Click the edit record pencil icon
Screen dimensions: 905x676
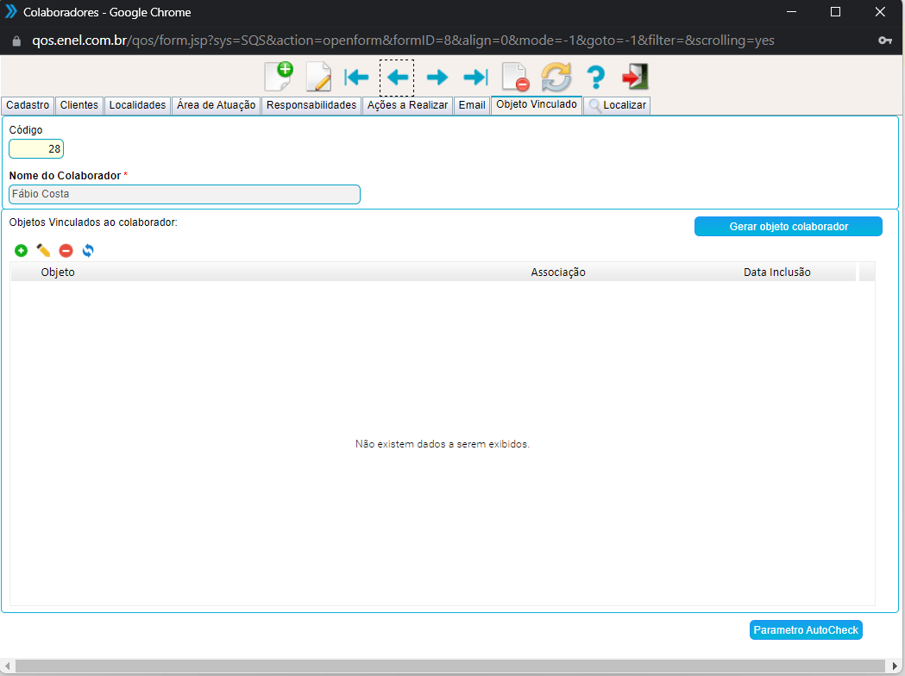pyautogui.click(x=318, y=77)
